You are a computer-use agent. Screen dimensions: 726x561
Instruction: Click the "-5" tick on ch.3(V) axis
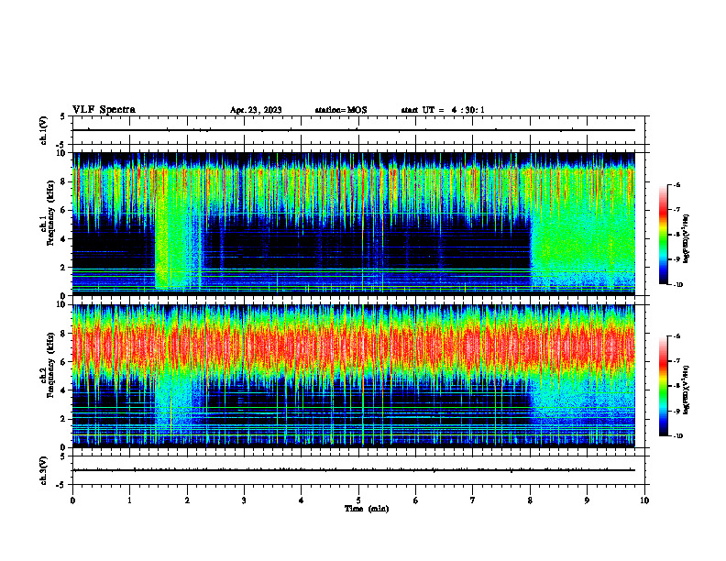62,485
